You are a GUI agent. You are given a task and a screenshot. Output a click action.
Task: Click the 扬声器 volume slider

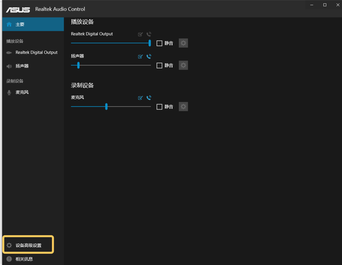pos(111,65)
